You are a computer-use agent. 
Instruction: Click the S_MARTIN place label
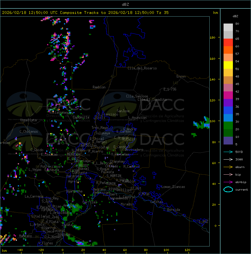pos(114,176)
